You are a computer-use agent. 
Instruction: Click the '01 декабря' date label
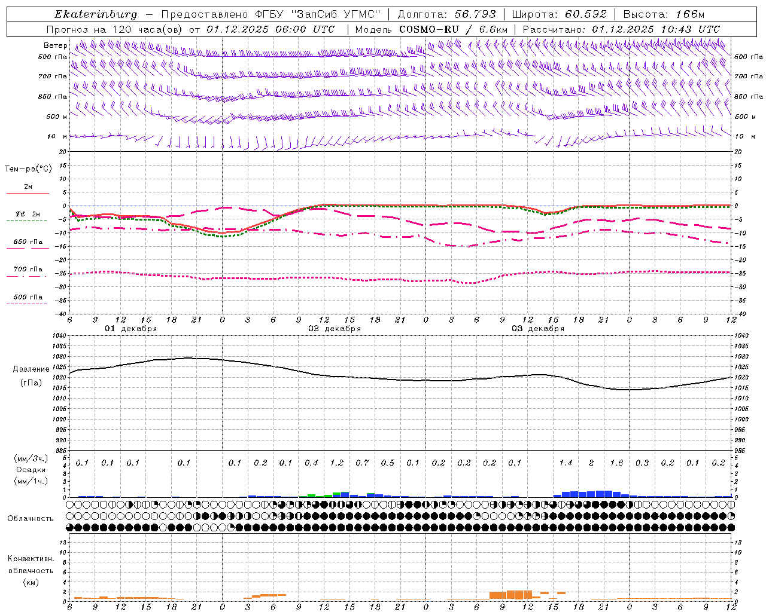point(131,329)
